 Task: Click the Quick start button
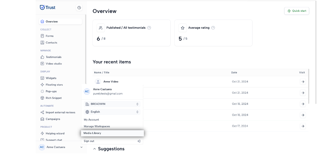297,11
